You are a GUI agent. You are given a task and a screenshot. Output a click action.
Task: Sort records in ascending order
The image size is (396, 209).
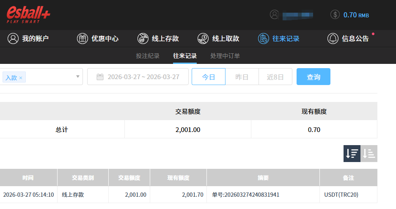click(x=369, y=154)
